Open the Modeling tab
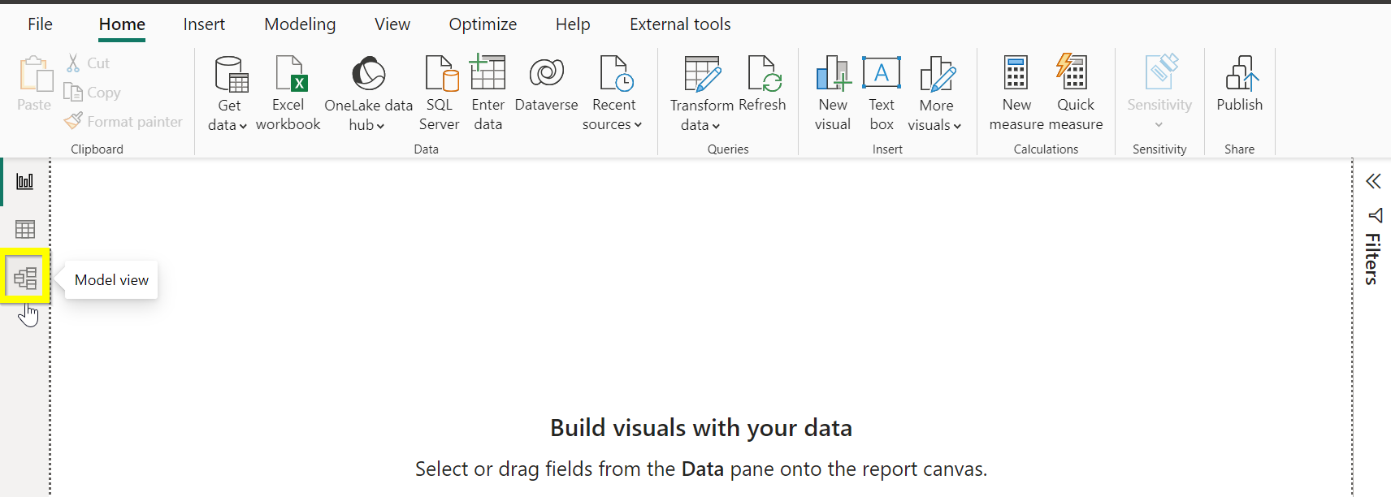 tap(300, 24)
